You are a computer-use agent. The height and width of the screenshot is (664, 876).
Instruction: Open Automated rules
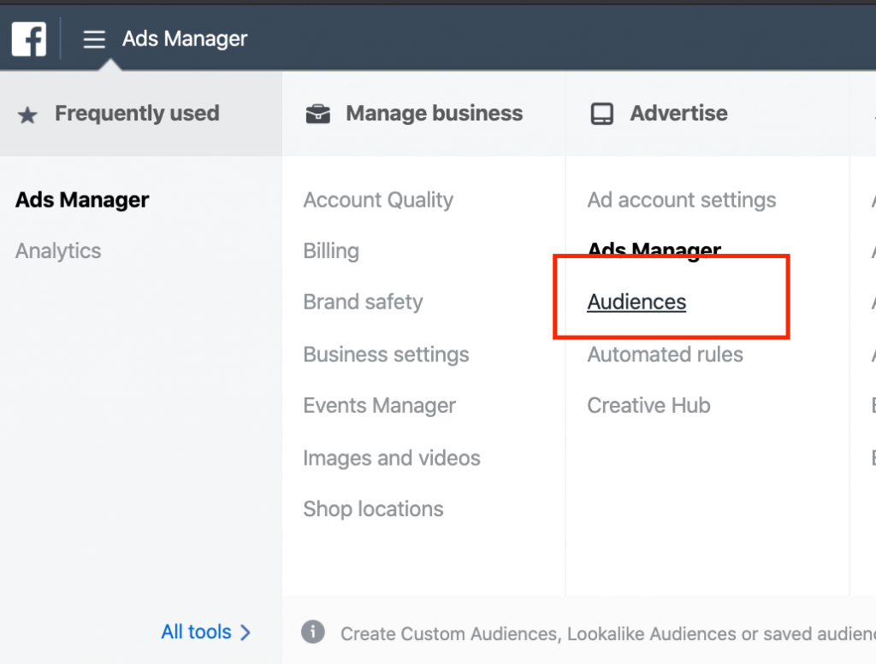click(665, 355)
